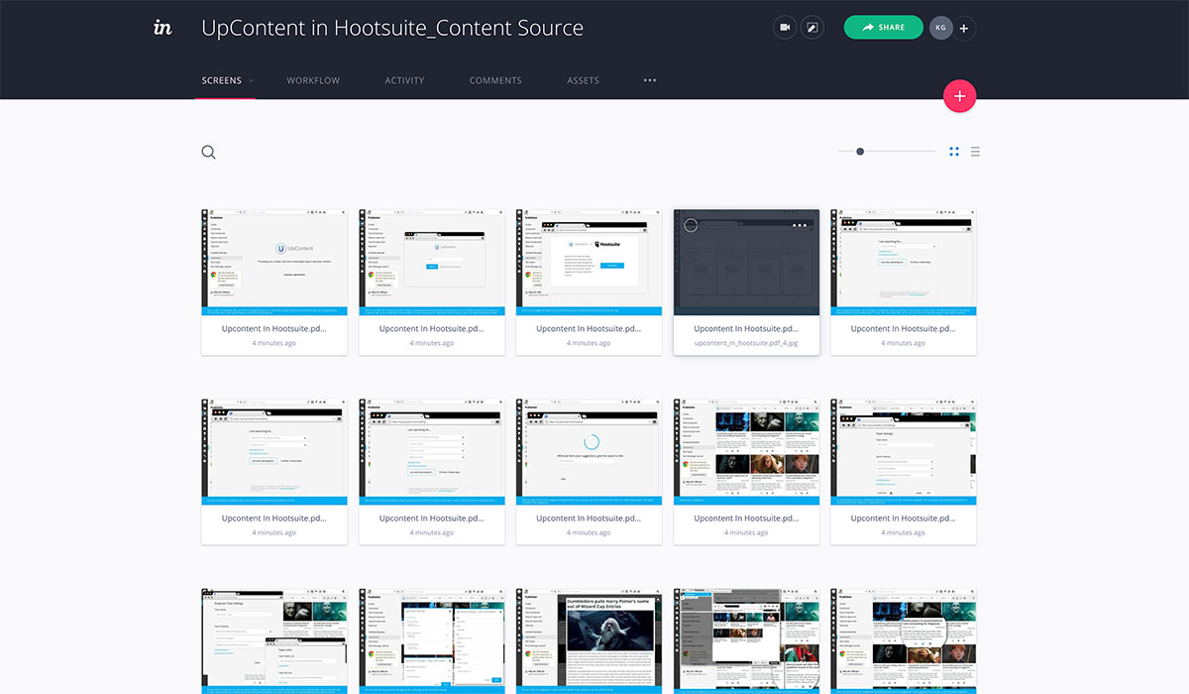Start a LiveShare video session
Screen dimensions: 1189x694
click(x=785, y=28)
